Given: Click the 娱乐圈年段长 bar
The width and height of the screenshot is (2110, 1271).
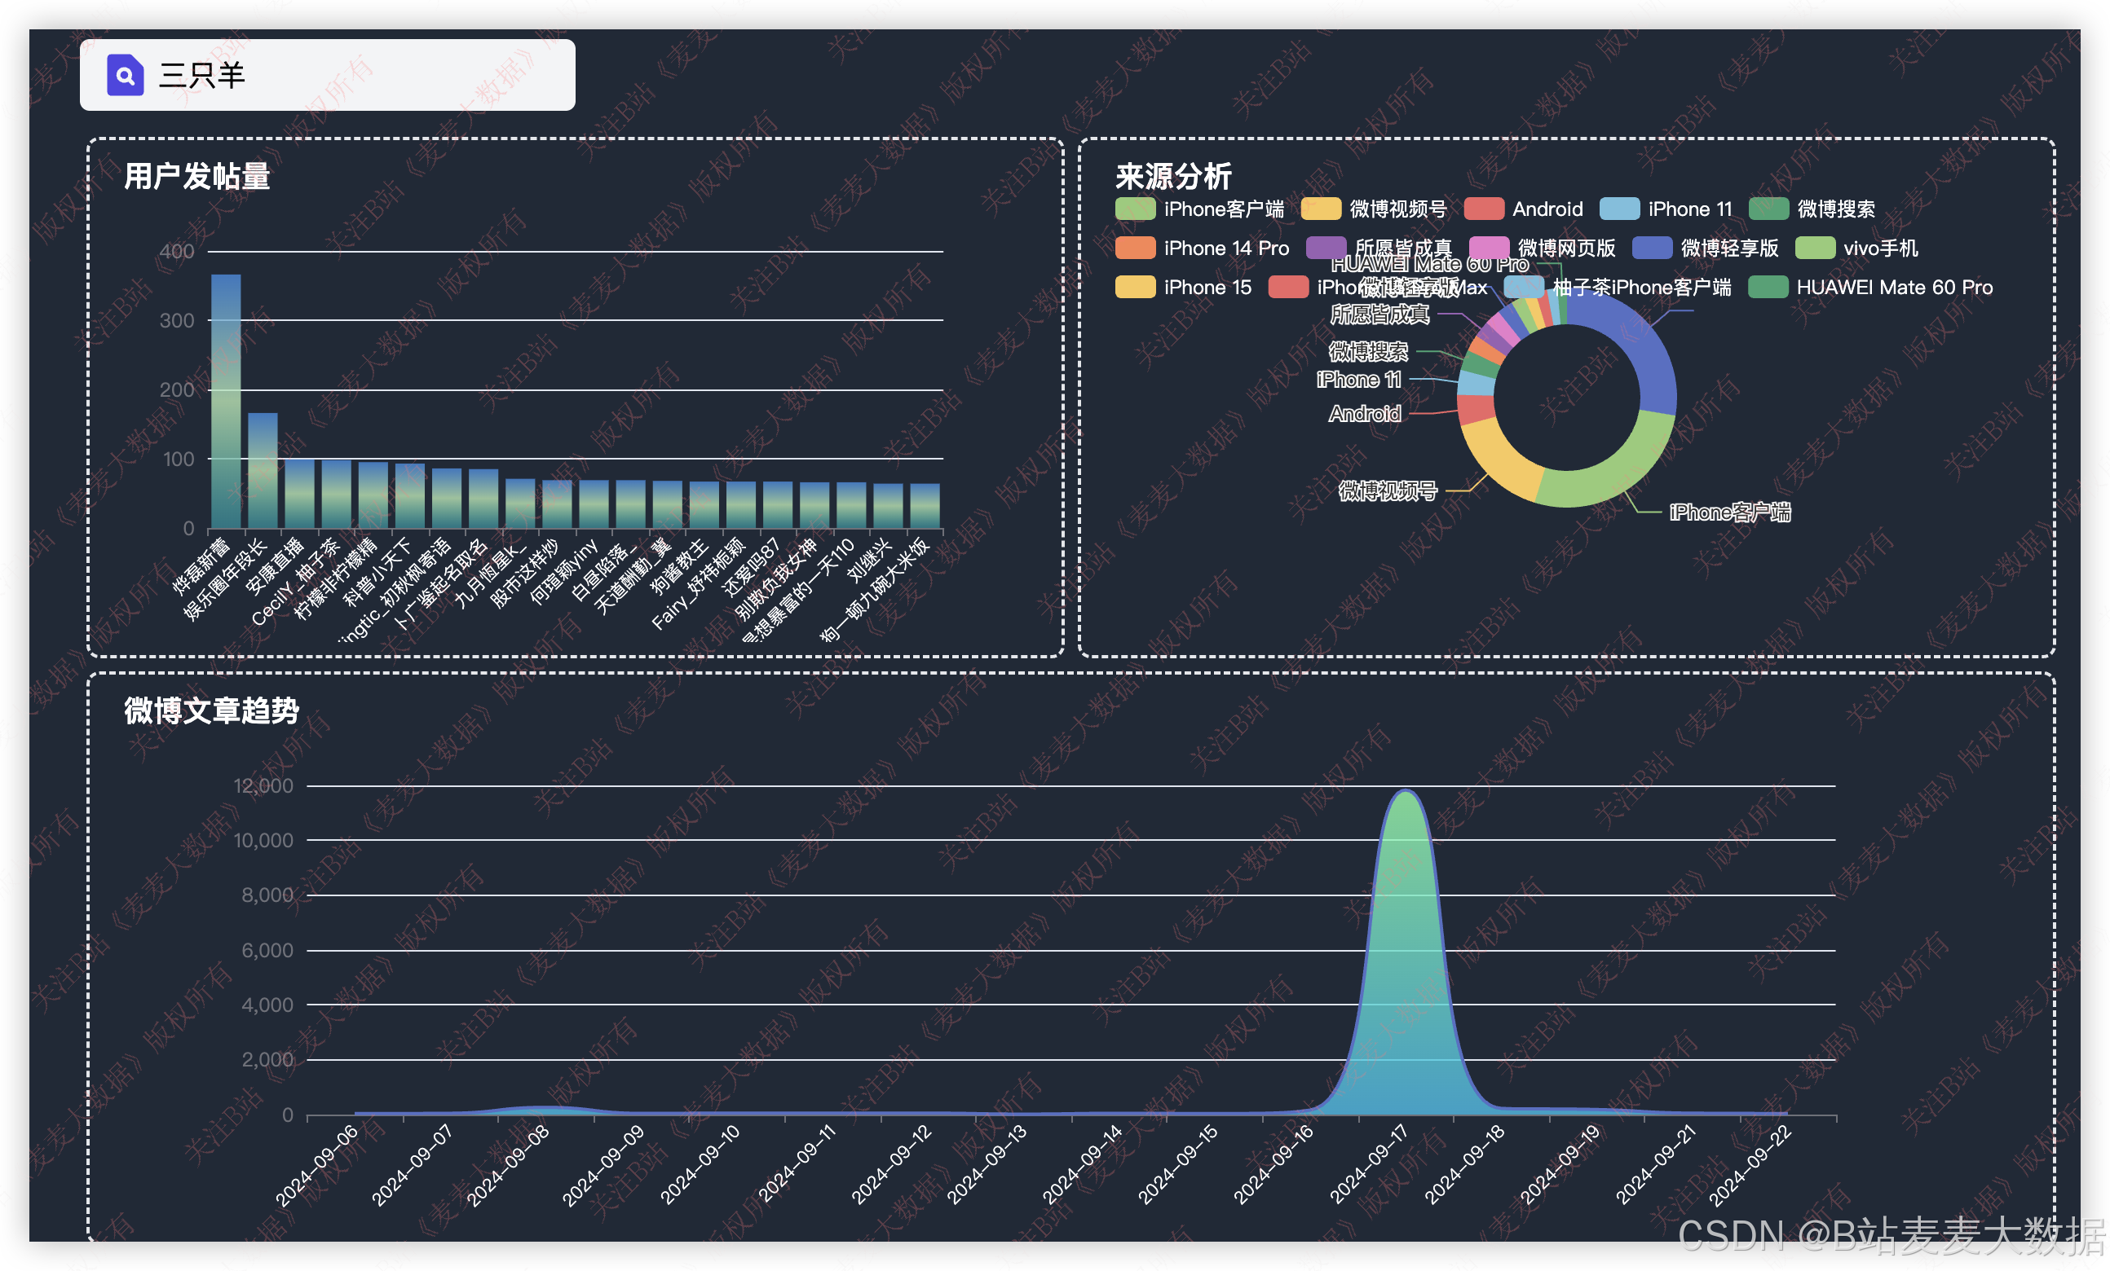Looking at the screenshot, I should coord(263,471).
